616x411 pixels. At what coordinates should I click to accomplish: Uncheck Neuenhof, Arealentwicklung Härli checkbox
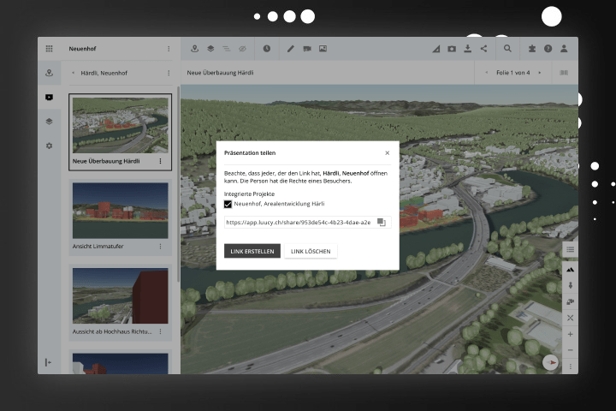click(228, 204)
